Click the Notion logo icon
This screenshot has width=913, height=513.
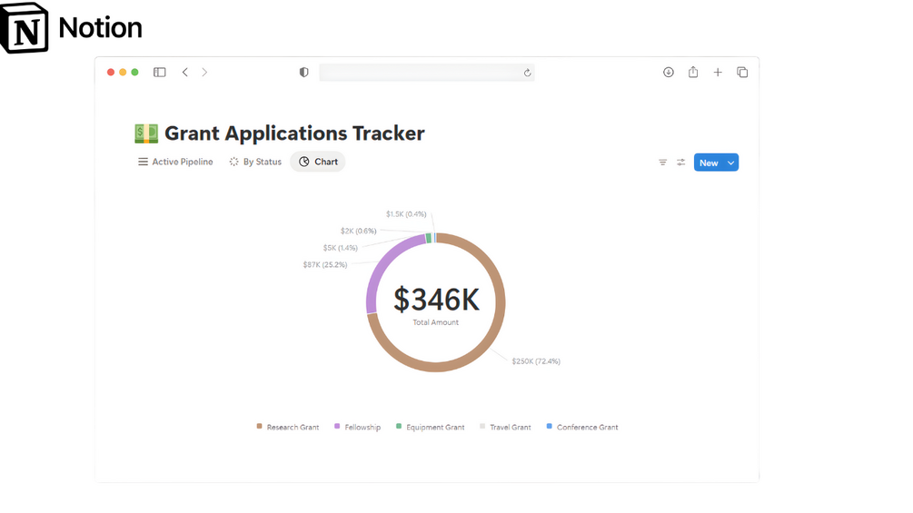pos(25,28)
